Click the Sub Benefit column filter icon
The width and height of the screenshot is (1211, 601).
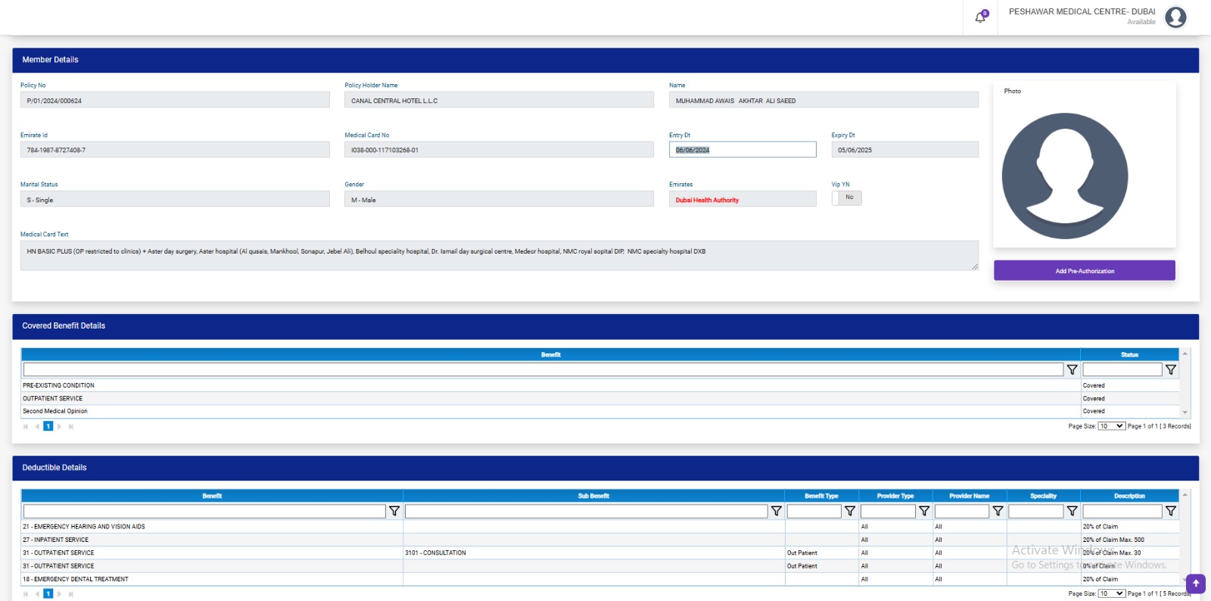(x=776, y=512)
